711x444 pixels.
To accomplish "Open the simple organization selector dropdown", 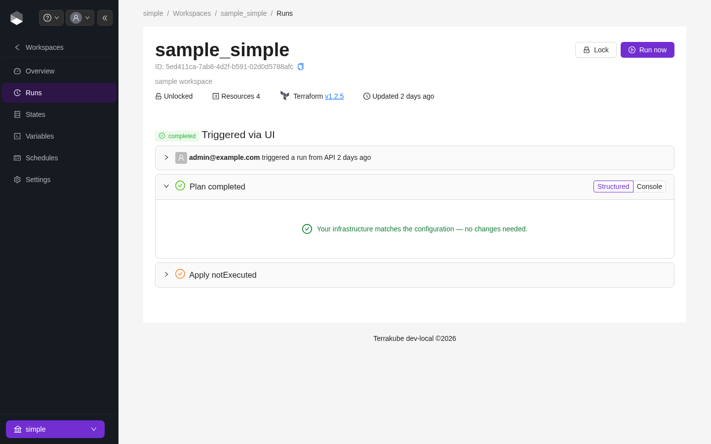I will (55, 429).
